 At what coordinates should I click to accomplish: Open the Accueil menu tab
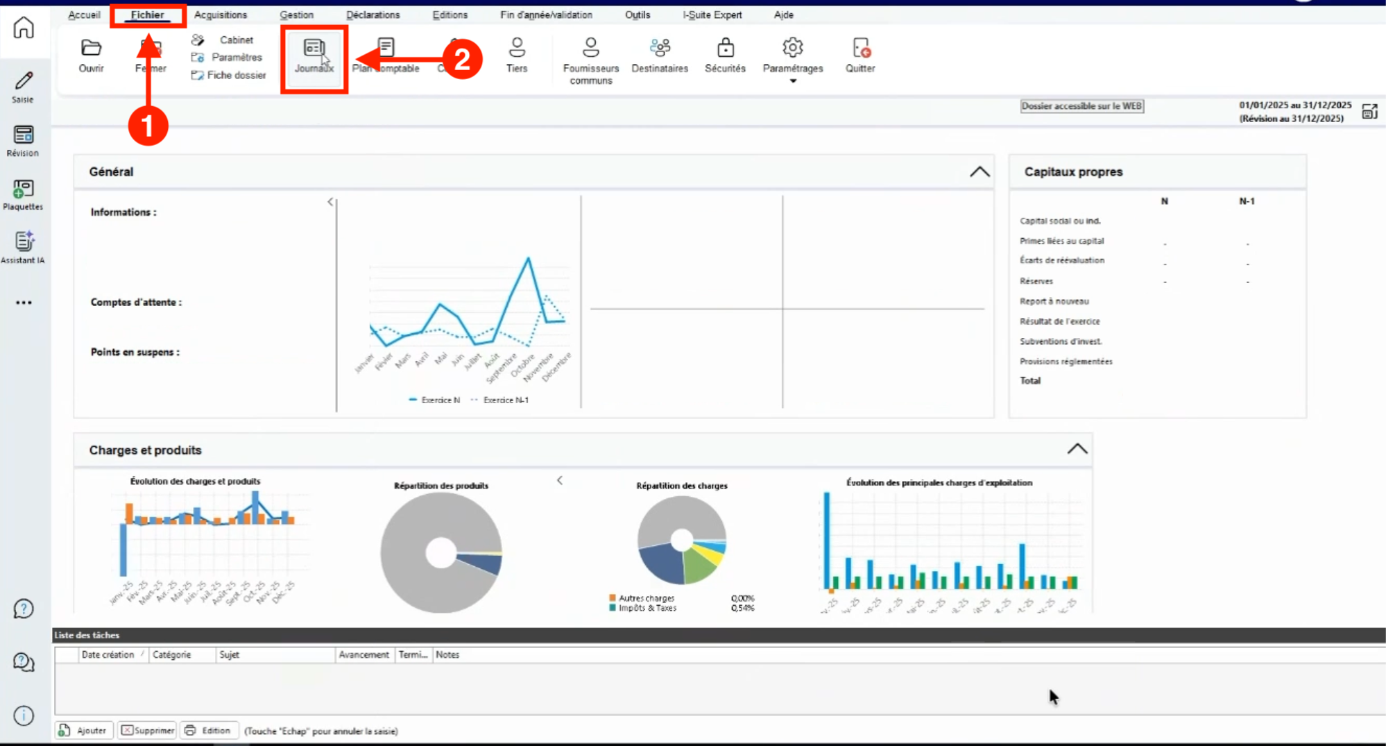[84, 15]
